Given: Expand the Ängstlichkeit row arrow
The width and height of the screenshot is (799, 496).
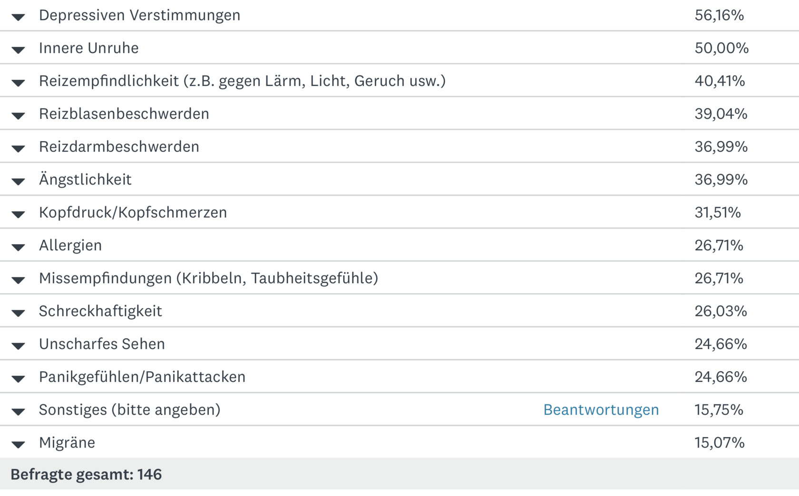Looking at the screenshot, I should tap(18, 181).
